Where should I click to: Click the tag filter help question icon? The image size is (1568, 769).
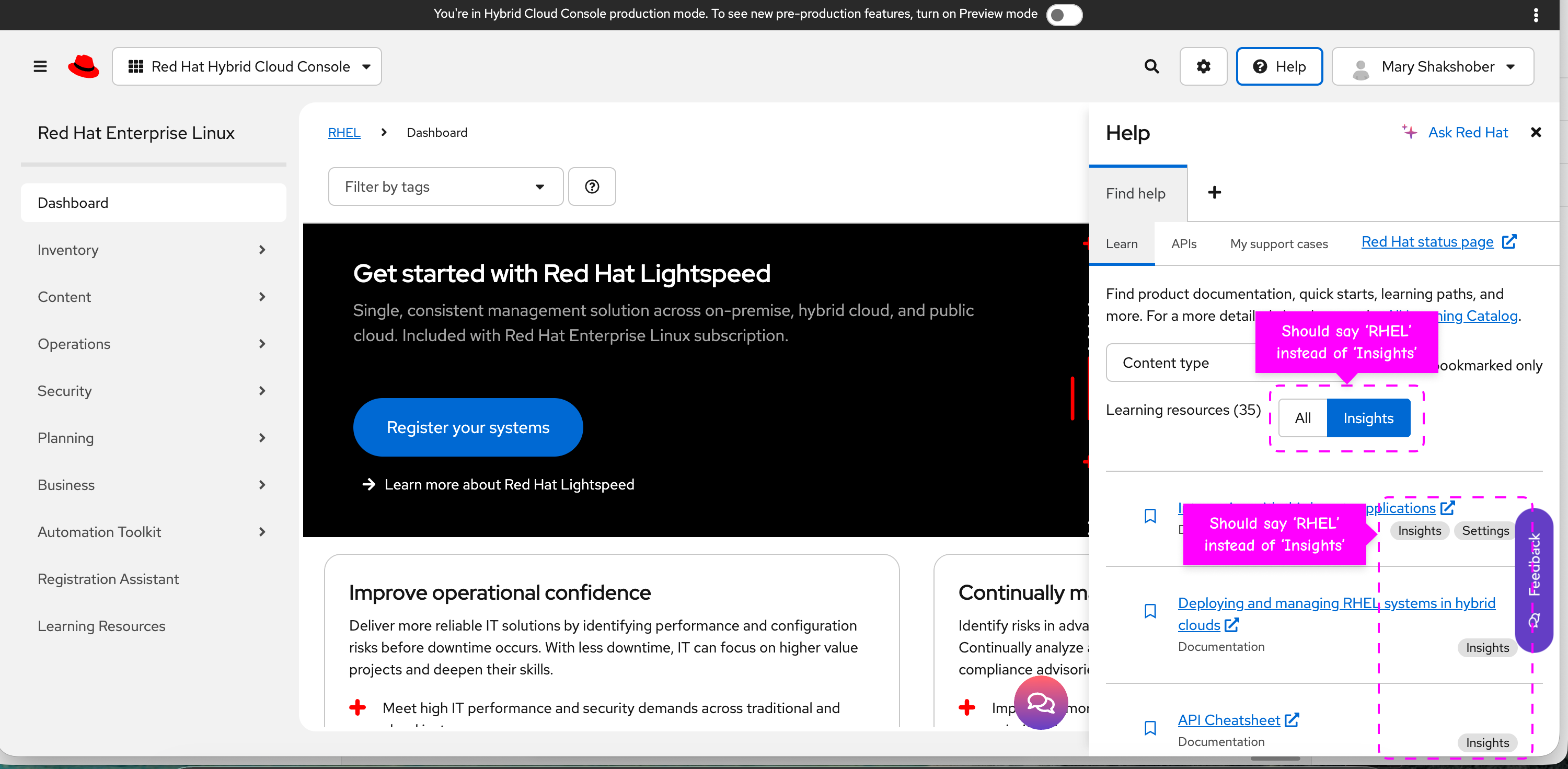(x=592, y=187)
